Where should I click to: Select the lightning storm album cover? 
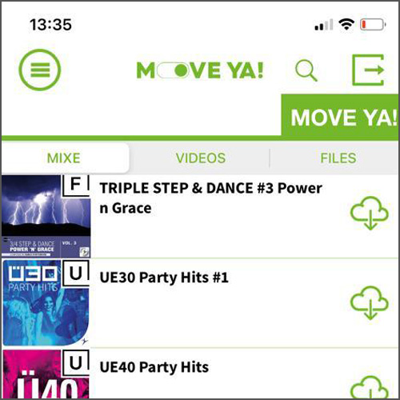click(46, 216)
